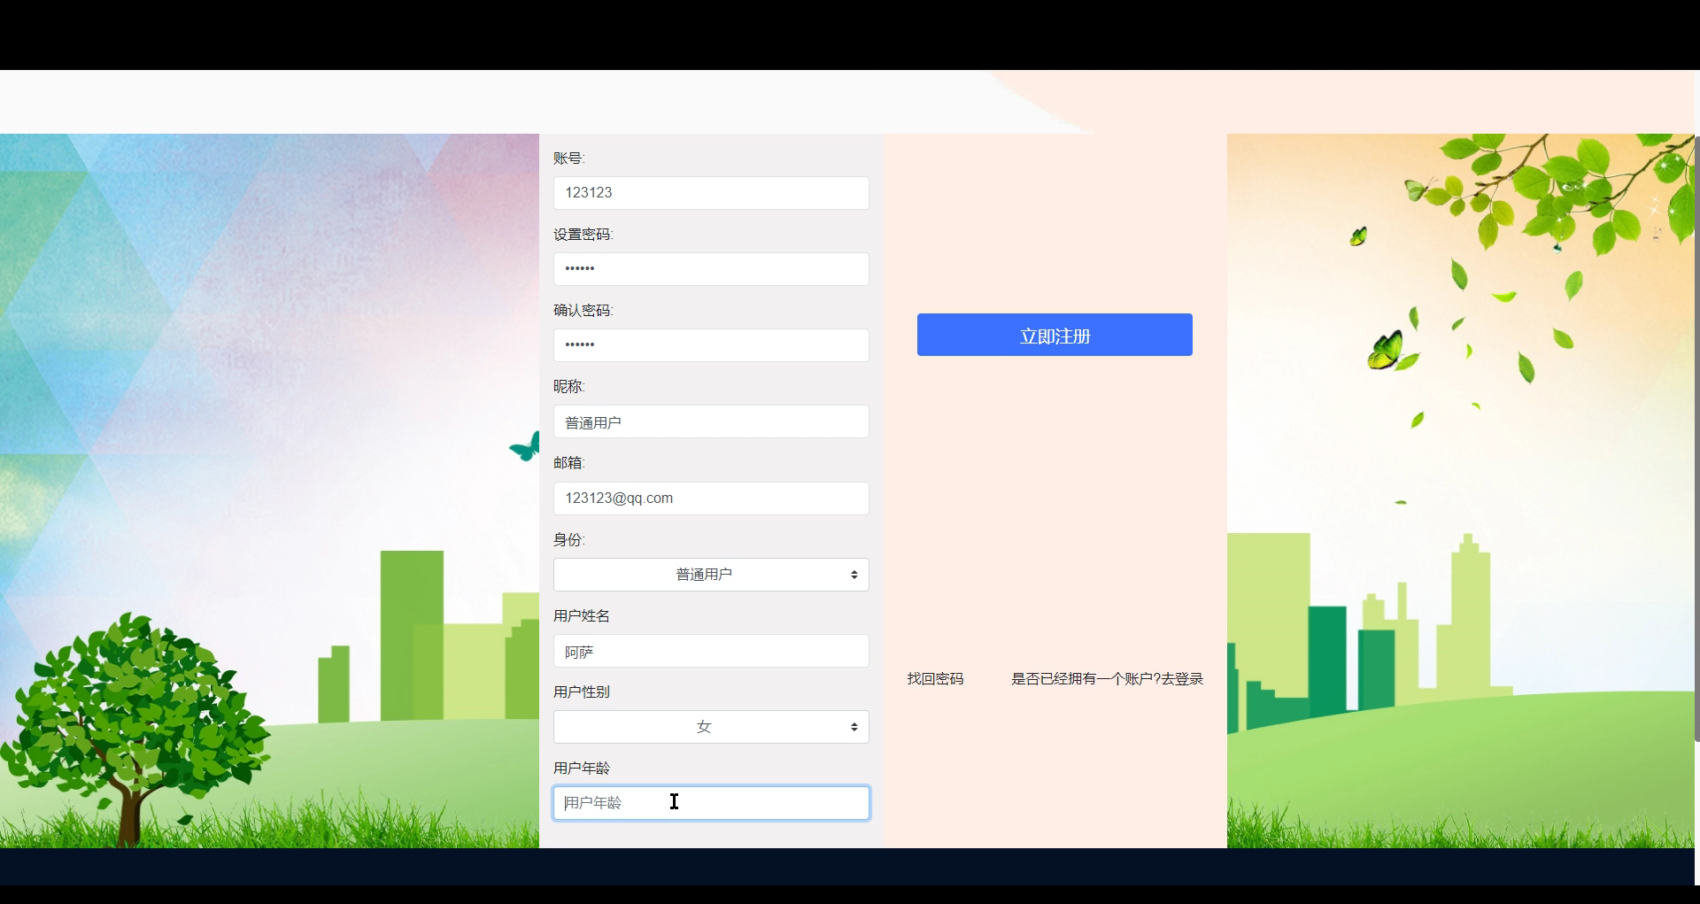Click the 账号: label text

click(x=569, y=158)
